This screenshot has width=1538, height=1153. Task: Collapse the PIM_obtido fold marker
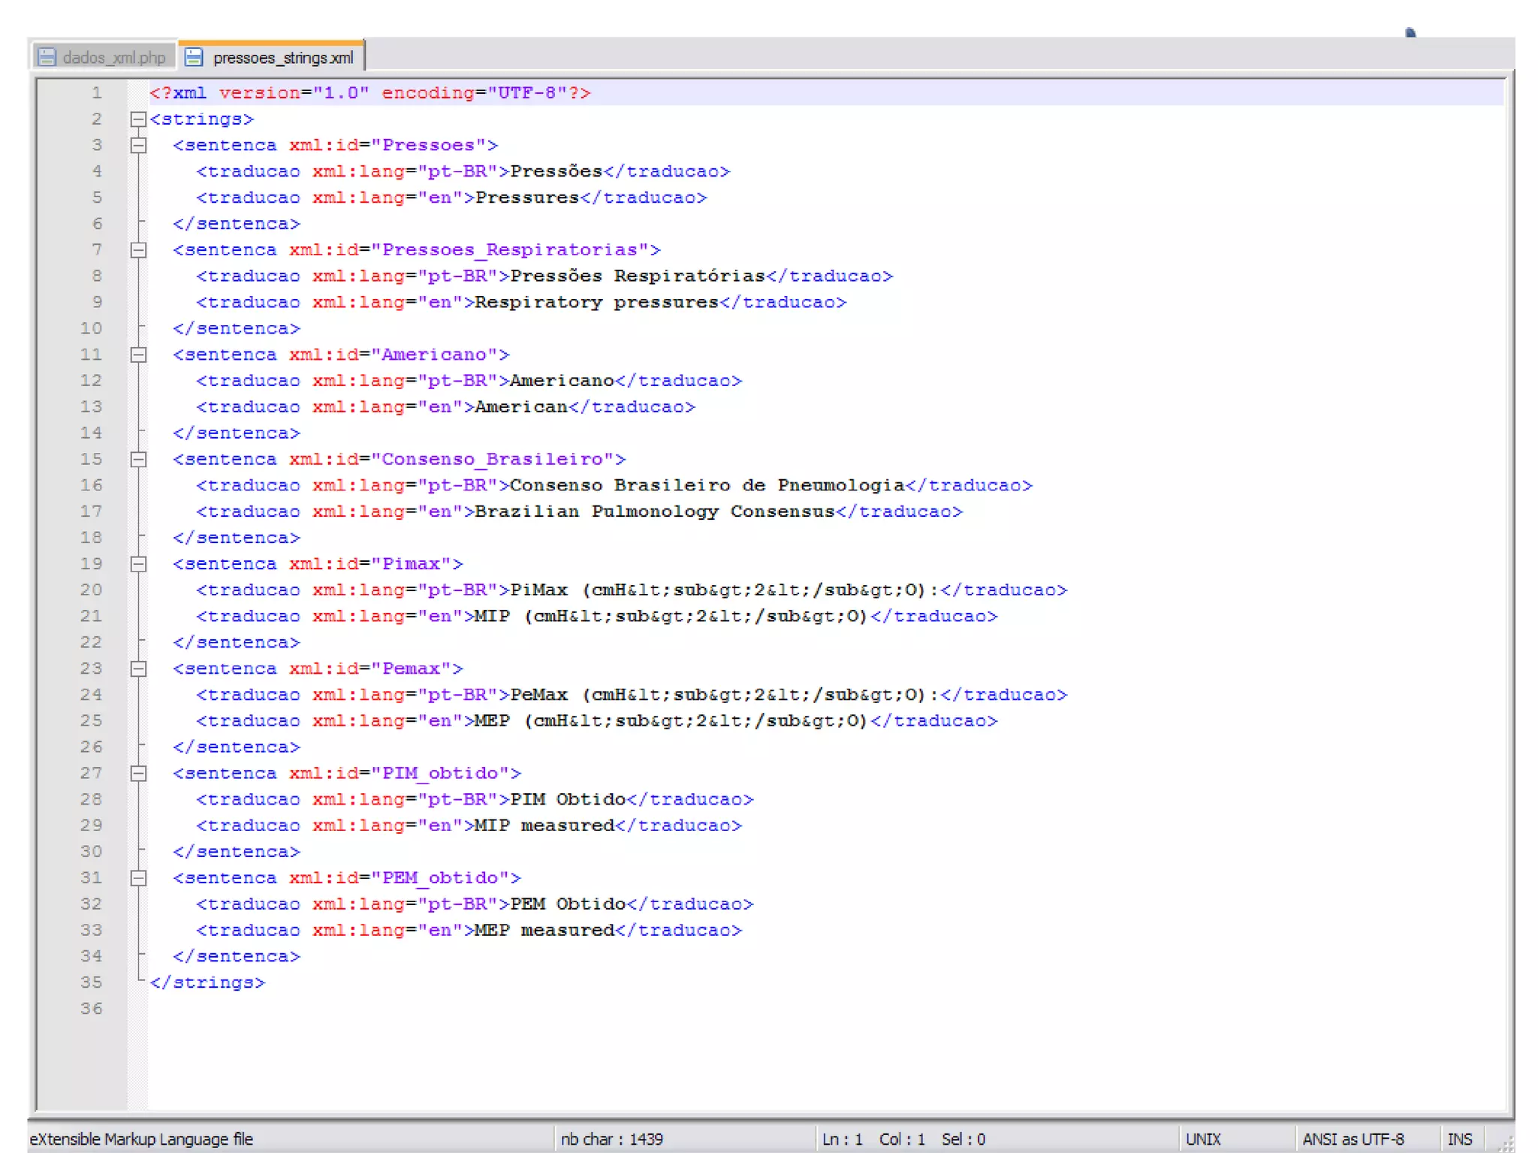point(138,774)
